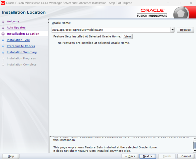Open the Prerequisite Checks step
Image resolution: width=196 pixels, height=159 pixels.
click(21, 46)
